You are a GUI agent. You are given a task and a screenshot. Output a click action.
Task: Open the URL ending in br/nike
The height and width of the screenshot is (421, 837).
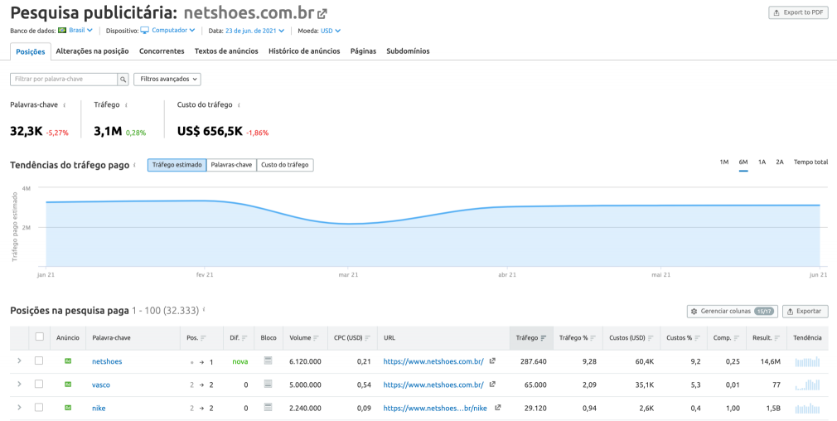point(435,409)
